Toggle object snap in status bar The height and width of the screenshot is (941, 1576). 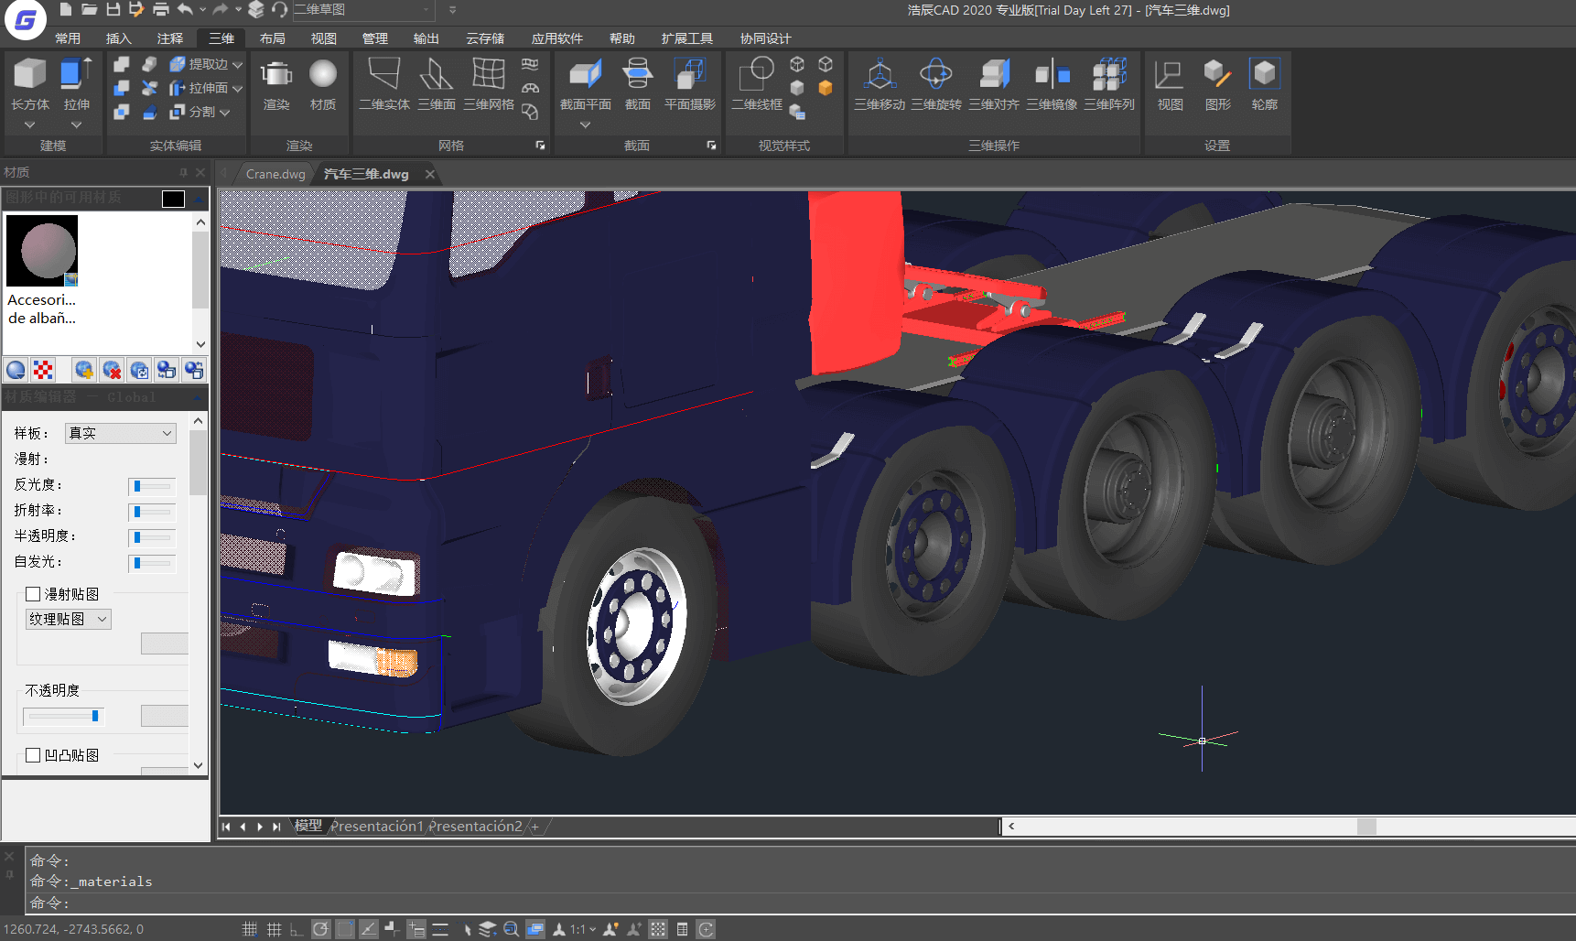point(345,929)
